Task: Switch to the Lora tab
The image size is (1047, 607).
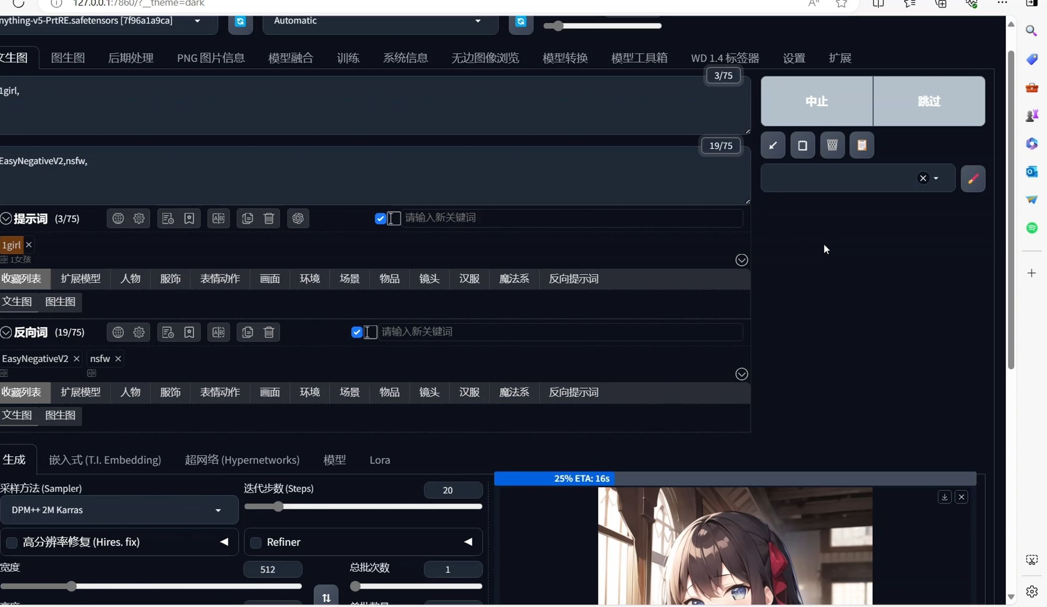Action: click(x=380, y=460)
